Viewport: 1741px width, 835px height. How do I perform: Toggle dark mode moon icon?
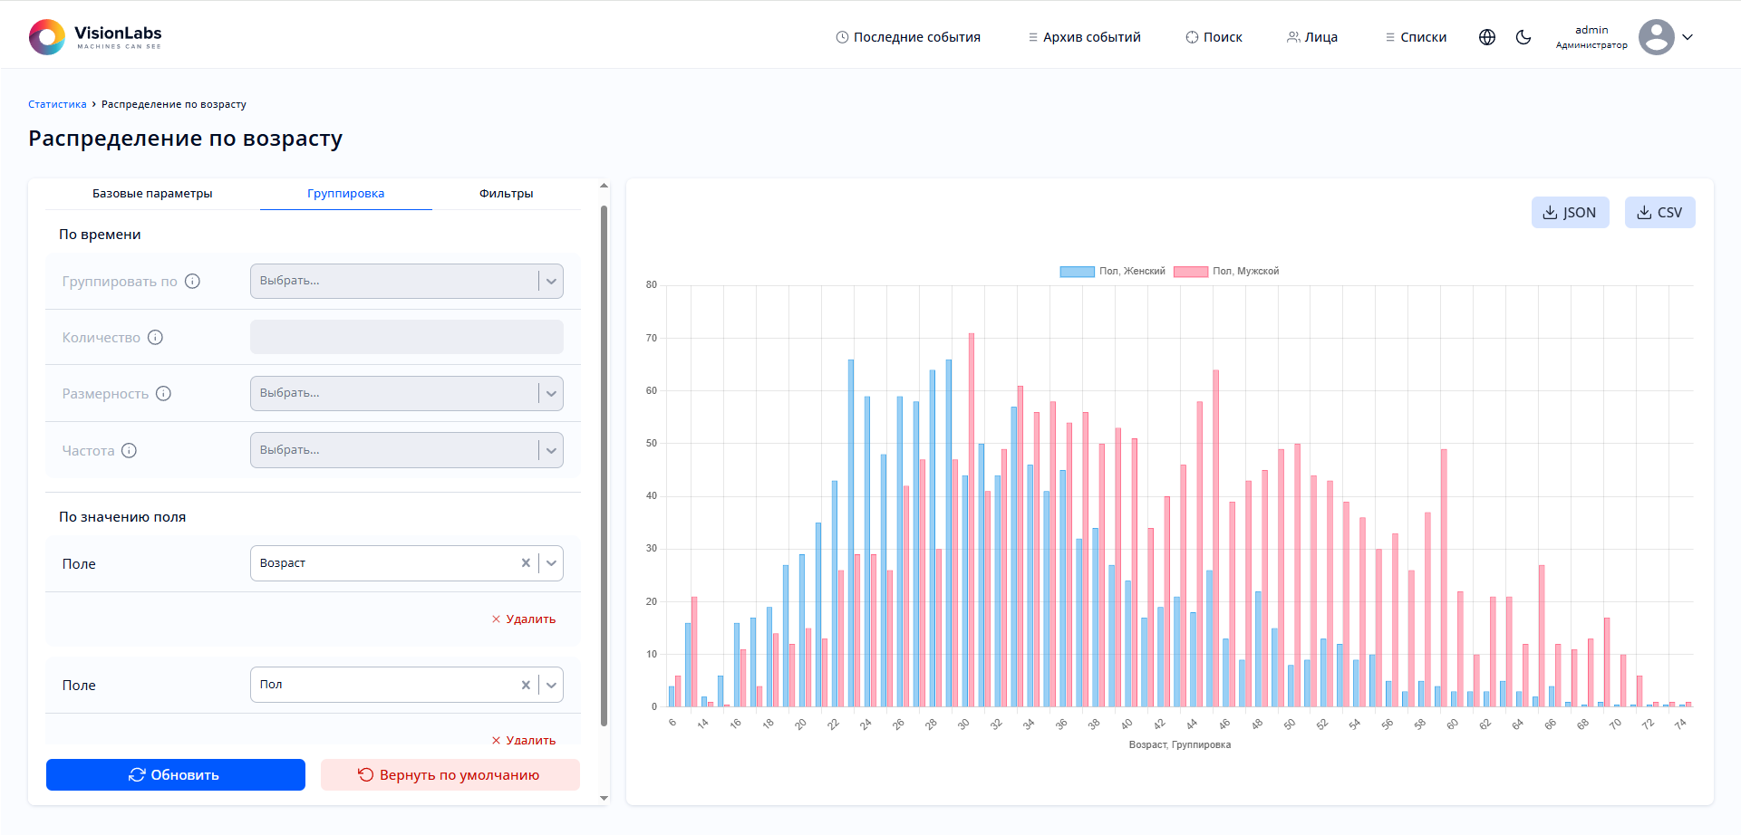click(x=1523, y=37)
